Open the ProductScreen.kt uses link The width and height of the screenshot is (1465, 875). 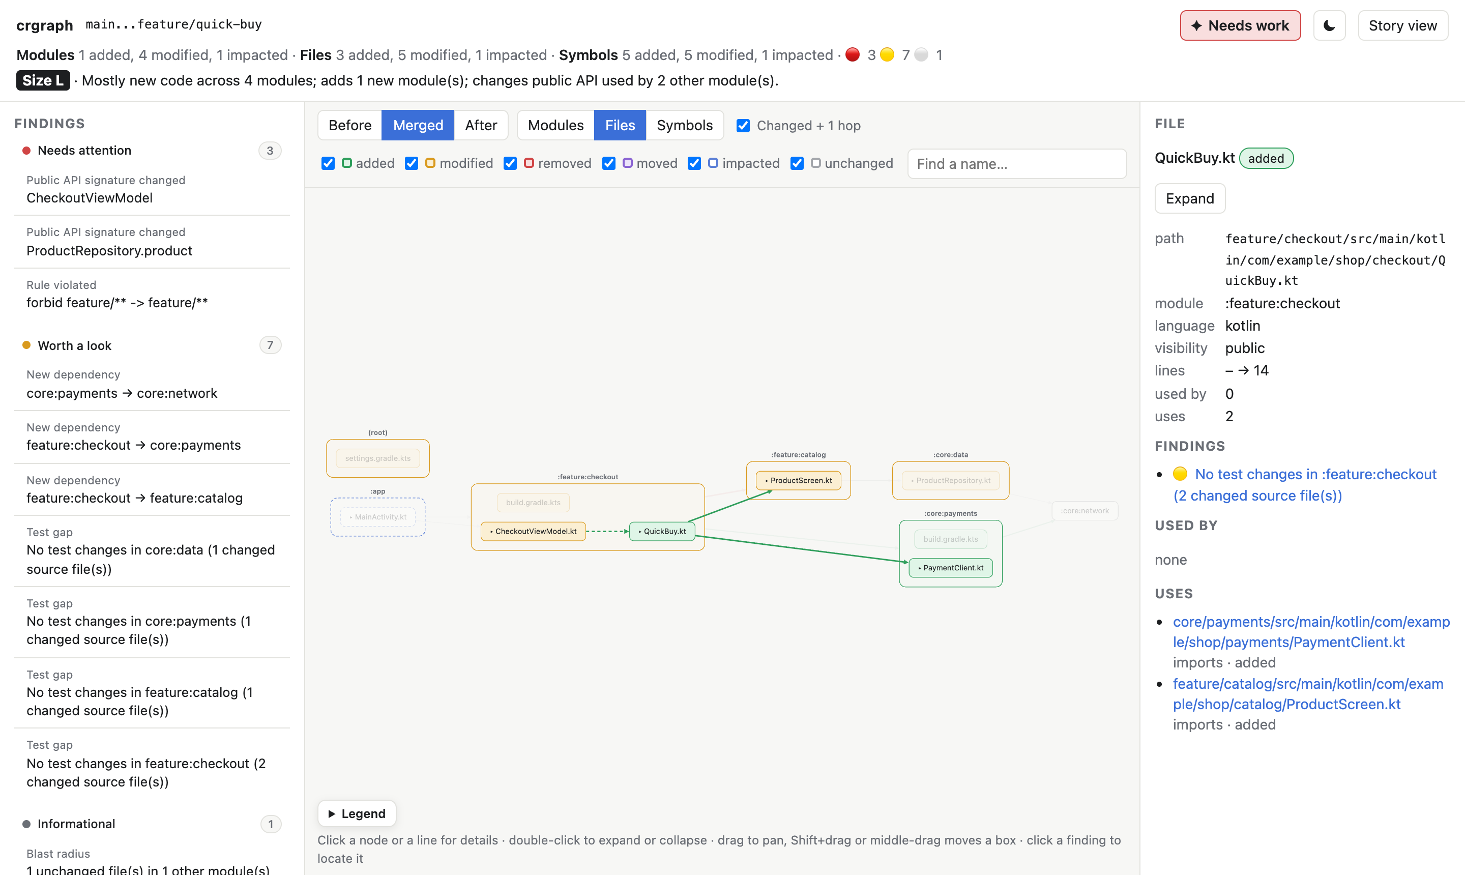click(x=1308, y=694)
